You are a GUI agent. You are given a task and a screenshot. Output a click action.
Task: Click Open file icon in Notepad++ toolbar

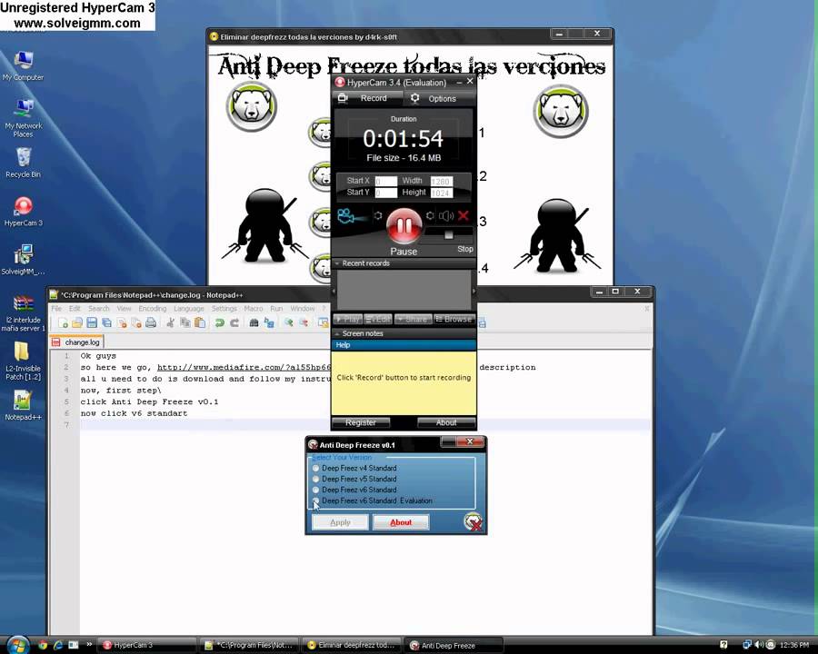[76, 322]
